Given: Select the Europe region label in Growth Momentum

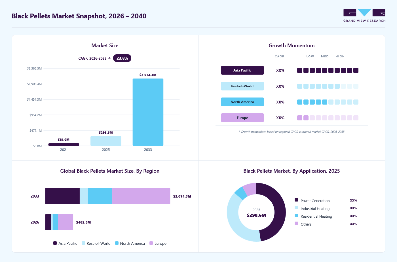Looking at the screenshot, I should tap(242, 118).
